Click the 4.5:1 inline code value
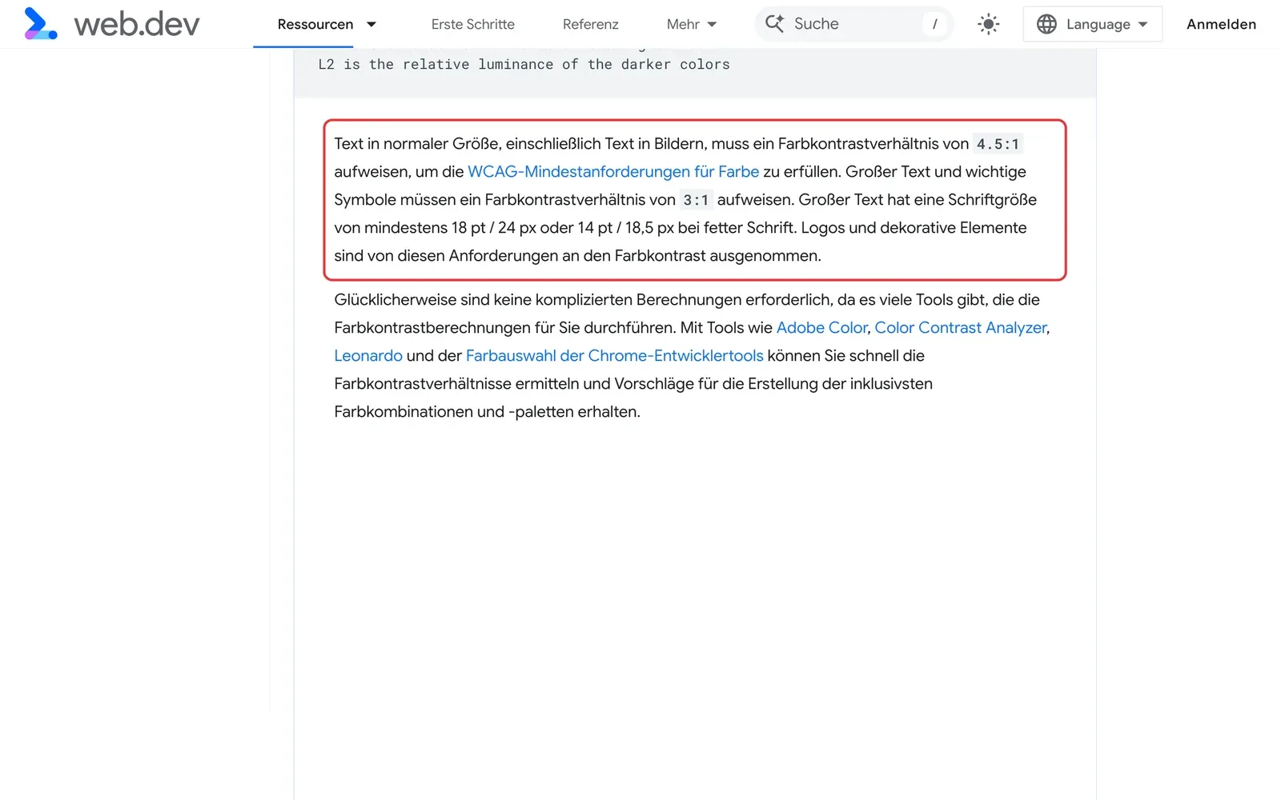Viewport: 1281px width, 800px height. 998,144
